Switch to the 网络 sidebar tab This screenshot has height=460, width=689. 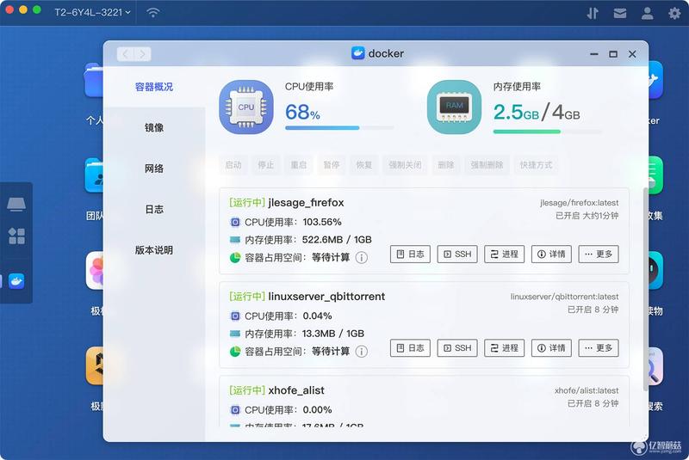pos(154,169)
